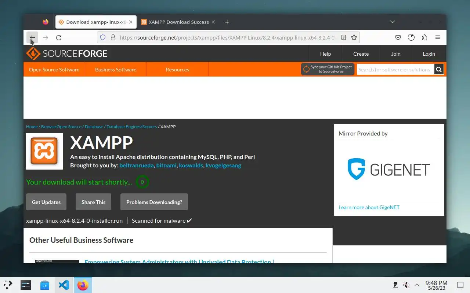Open clipboard icon in system tray
The width and height of the screenshot is (470, 293).
(x=395, y=285)
